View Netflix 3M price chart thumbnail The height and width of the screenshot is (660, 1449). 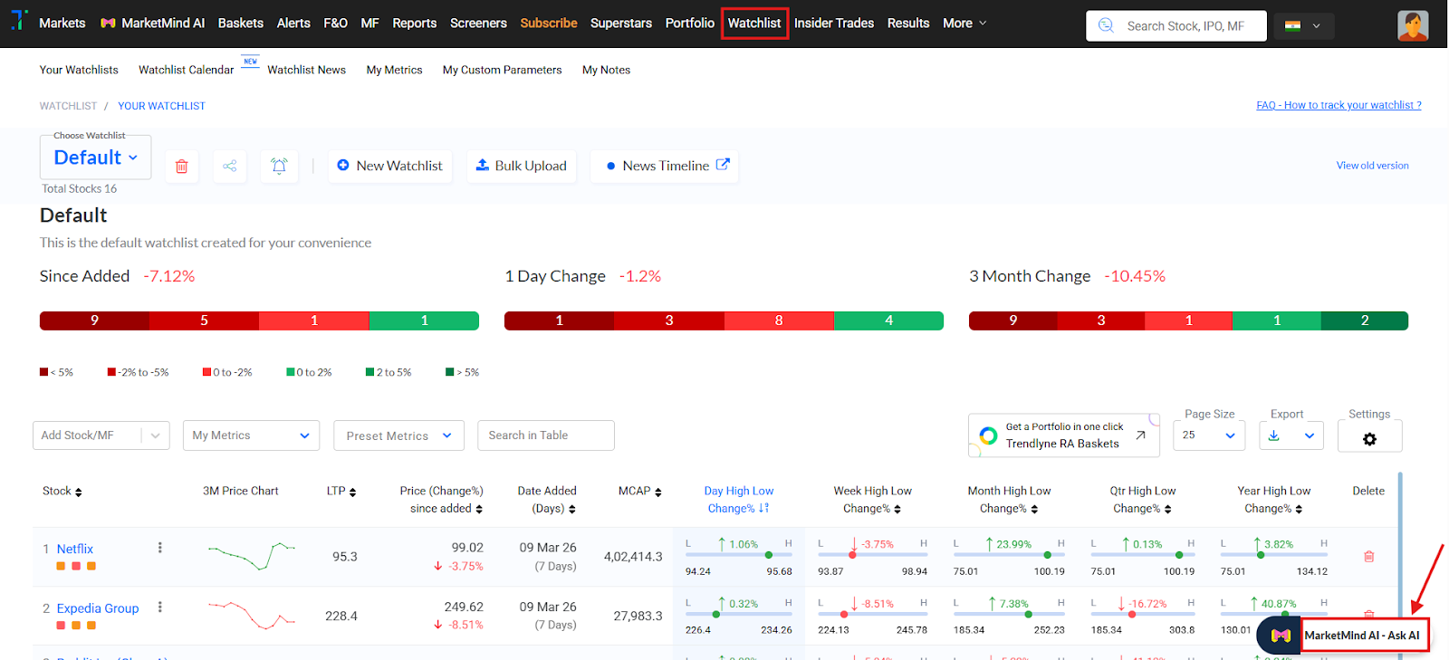tap(251, 555)
